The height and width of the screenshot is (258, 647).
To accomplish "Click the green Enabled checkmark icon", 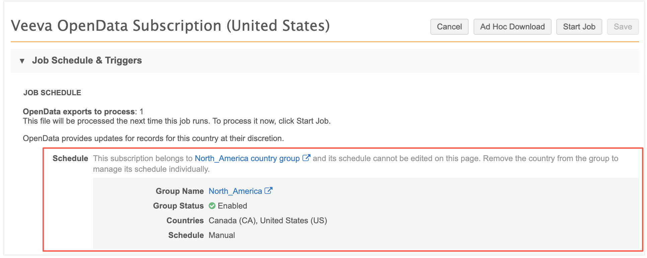I will point(212,206).
